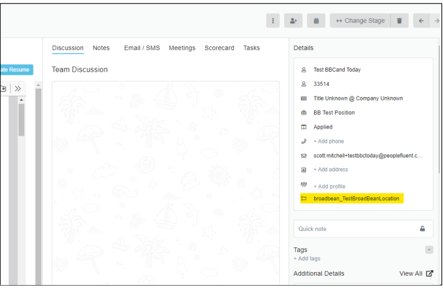Click the candidate ID 33514

point(321,84)
